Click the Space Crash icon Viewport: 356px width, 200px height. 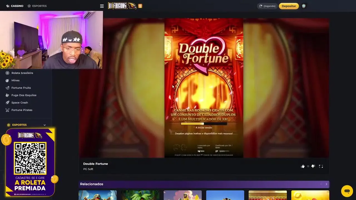point(8,102)
